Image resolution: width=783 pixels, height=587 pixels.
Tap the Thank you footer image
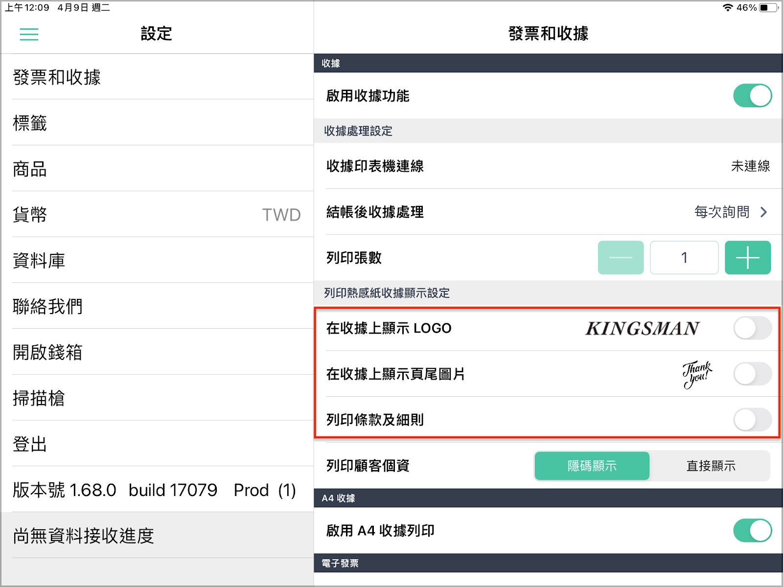[697, 374]
